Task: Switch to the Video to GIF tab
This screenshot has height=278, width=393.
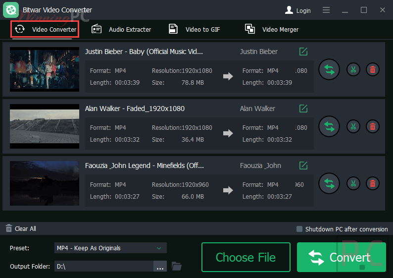Action: [194, 29]
